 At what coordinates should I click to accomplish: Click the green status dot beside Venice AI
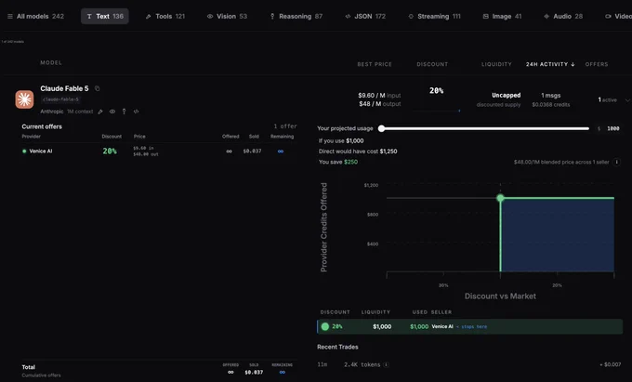24,151
